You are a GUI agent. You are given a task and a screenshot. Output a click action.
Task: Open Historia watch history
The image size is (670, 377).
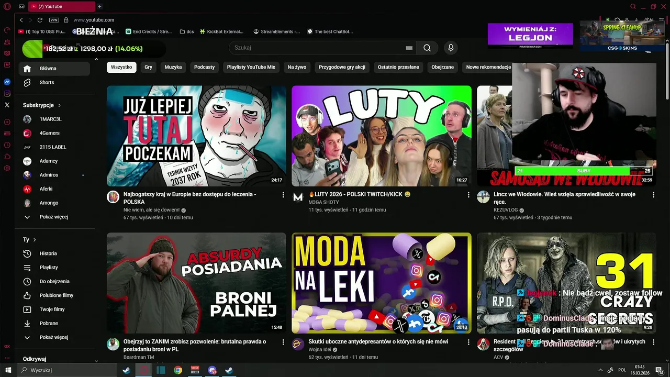coord(54,253)
